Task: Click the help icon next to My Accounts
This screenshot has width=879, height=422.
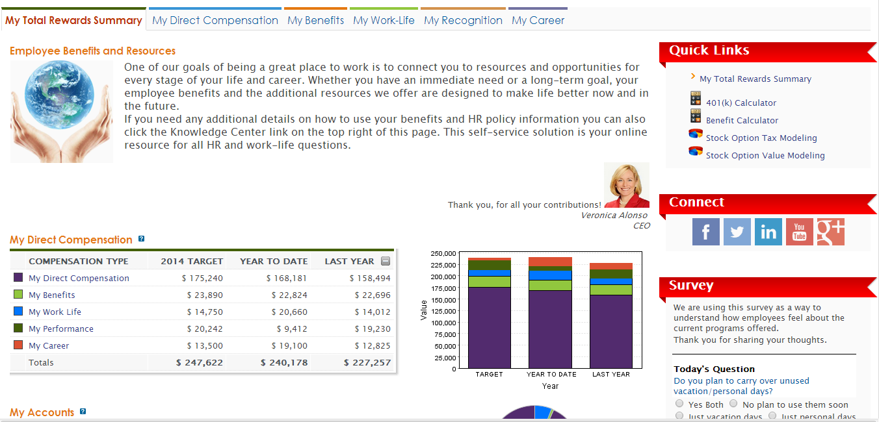Action: pos(82,412)
